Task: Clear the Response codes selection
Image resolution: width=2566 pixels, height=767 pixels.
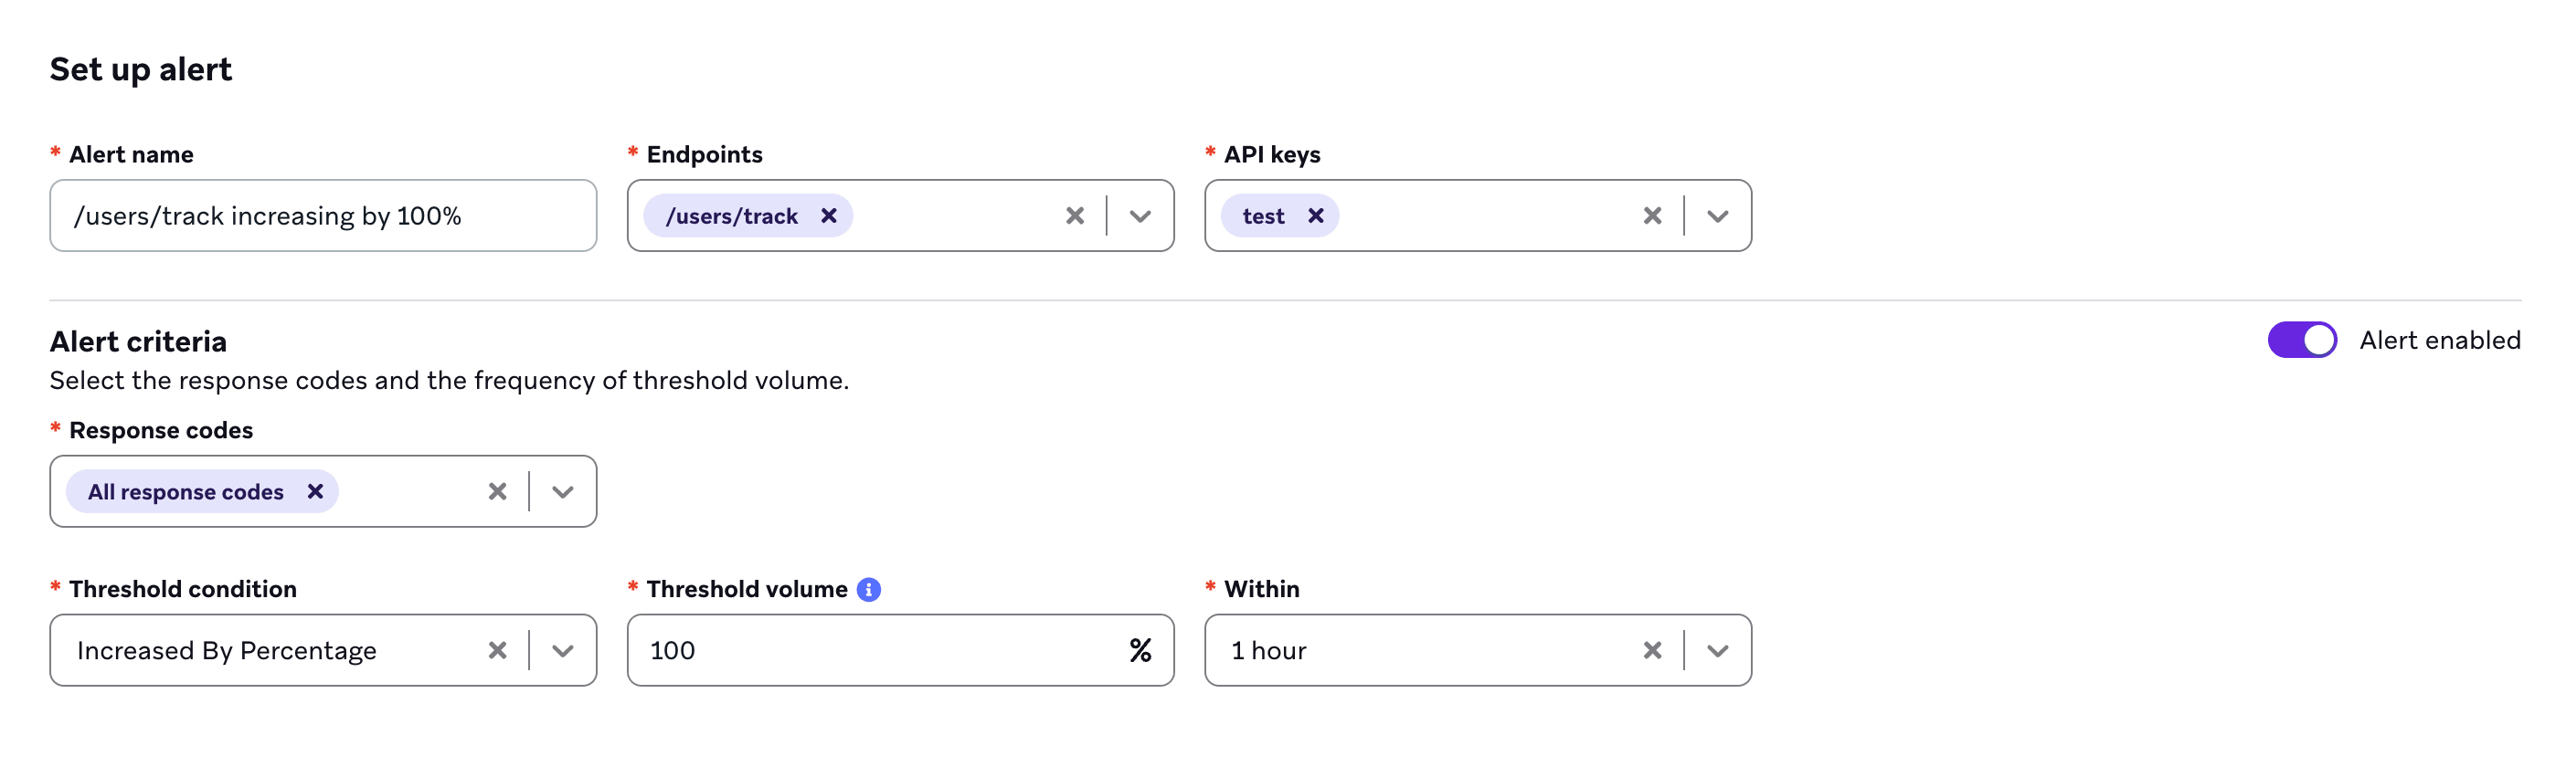Action: click(498, 490)
